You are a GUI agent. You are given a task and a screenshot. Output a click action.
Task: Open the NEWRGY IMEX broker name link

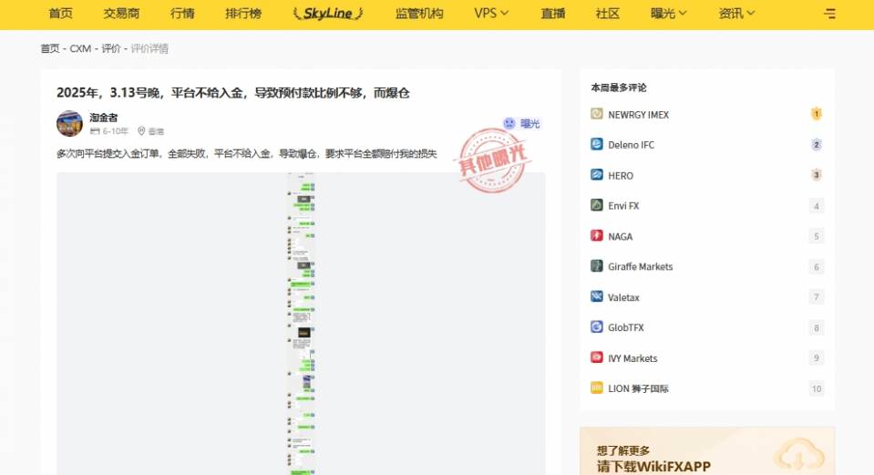pyautogui.click(x=638, y=114)
